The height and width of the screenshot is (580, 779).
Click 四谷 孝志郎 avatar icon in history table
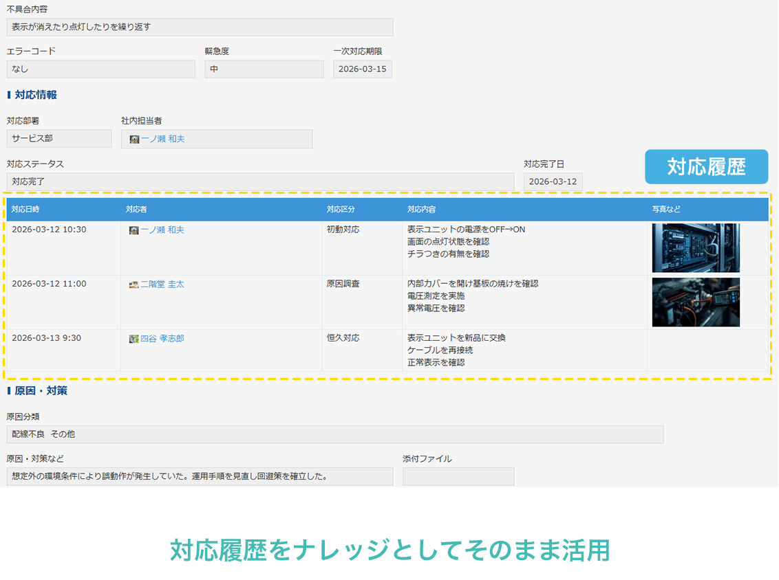(134, 339)
